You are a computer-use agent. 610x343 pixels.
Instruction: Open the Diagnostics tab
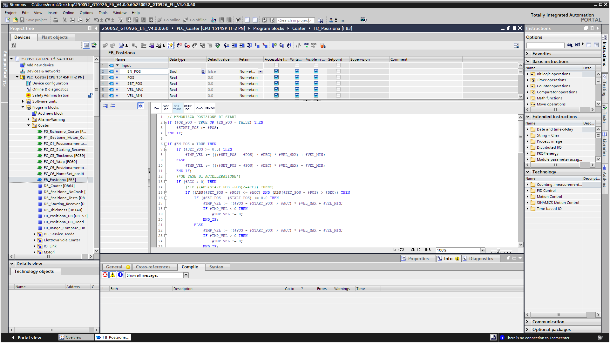point(481,259)
